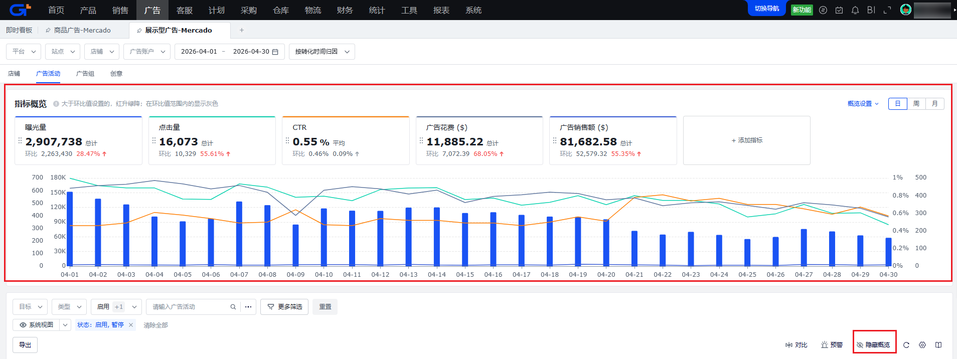
Task: Open the notification bell icon
Action: [x=855, y=10]
